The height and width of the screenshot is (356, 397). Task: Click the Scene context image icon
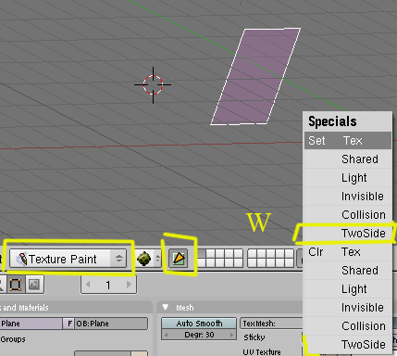[34, 285]
